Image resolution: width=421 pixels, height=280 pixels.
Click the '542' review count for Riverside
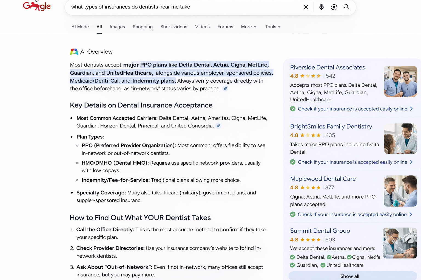coord(331,76)
